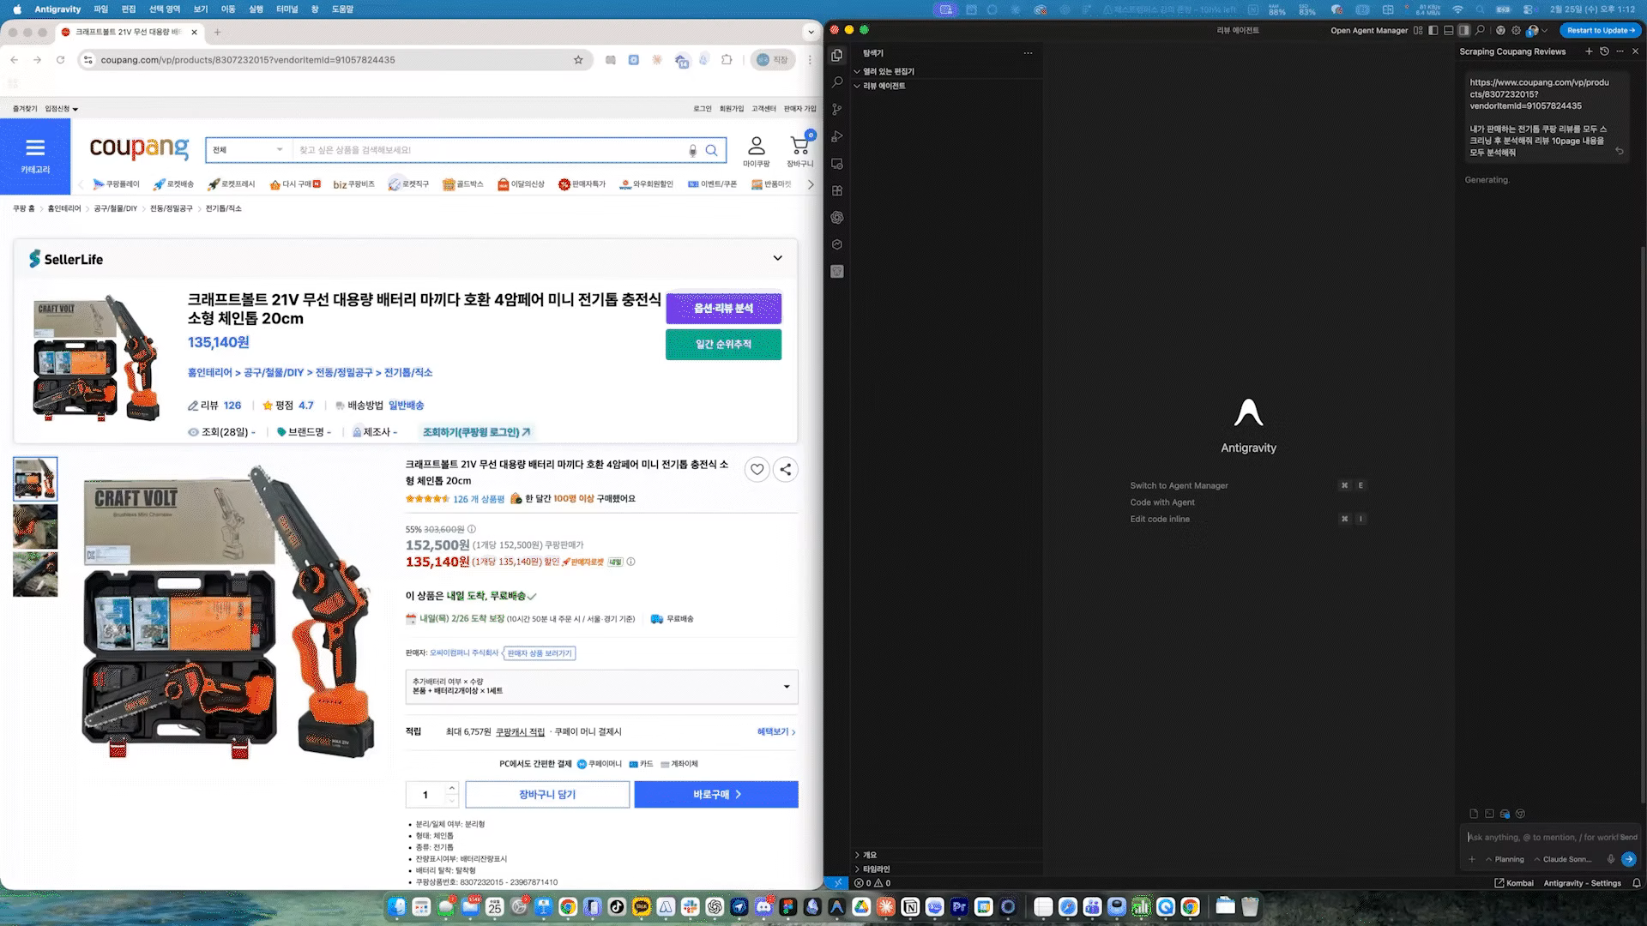The image size is (1647, 926).
Task: Open the 마이쿠팡 account icon
Action: click(756, 146)
